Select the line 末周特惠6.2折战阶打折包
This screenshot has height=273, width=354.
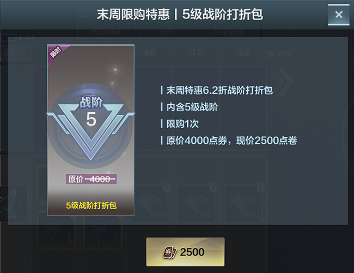219,90
